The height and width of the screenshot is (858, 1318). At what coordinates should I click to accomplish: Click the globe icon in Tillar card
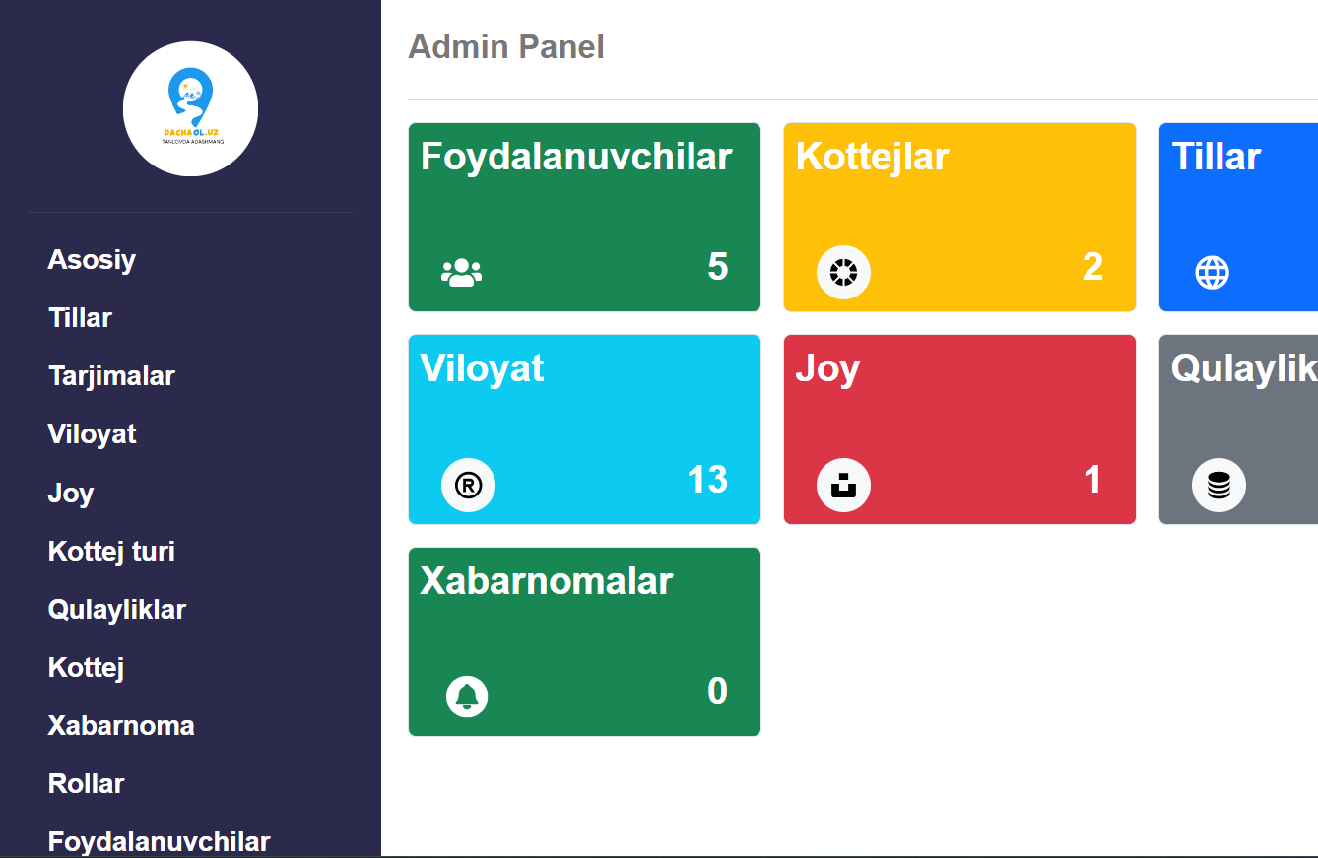[1212, 272]
